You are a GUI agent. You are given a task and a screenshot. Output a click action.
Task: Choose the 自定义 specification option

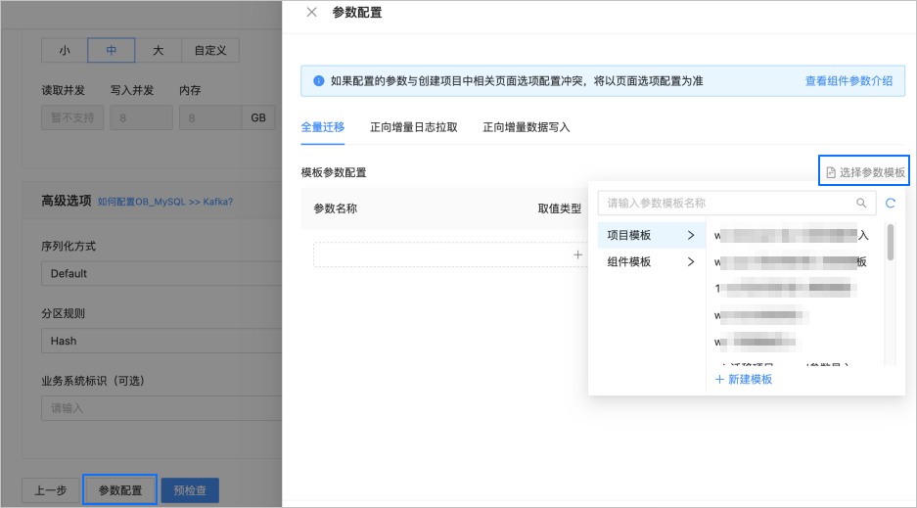click(210, 50)
